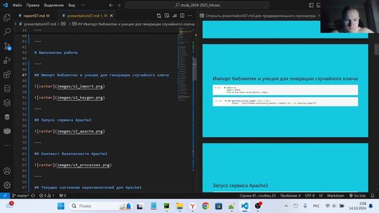Go forward with the navigation arrow
379x213 pixels.
coord(118,5)
